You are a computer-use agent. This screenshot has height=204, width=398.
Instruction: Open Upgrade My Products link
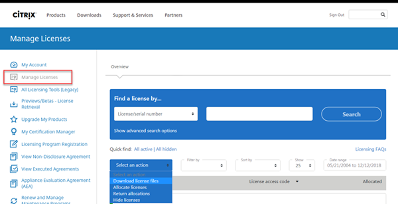pos(44,119)
